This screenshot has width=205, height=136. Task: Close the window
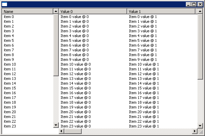[200, 4]
